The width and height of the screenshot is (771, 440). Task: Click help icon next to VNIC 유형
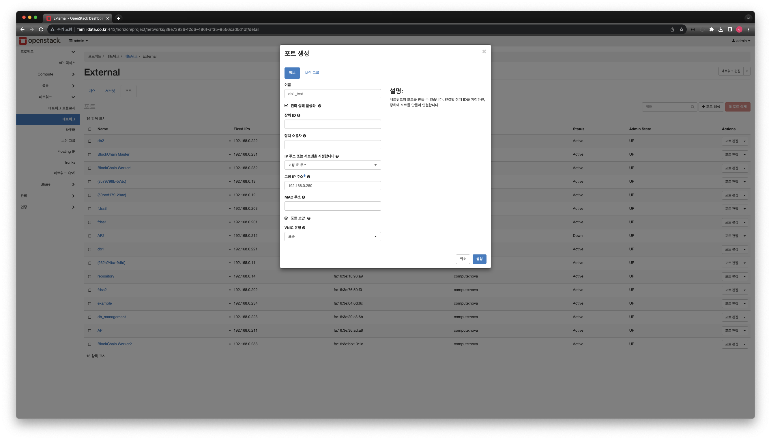pos(304,228)
